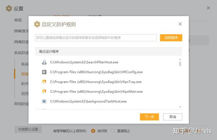Click the gear icon beside 设置 title
Screen dimensions: 217x140
pyautogui.click(x=9, y=8)
